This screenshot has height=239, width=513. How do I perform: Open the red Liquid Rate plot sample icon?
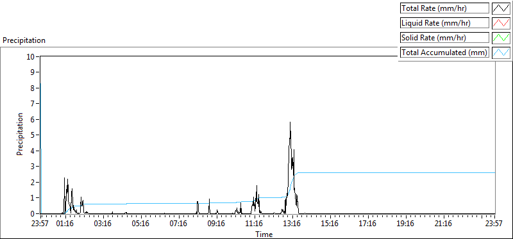[501, 23]
